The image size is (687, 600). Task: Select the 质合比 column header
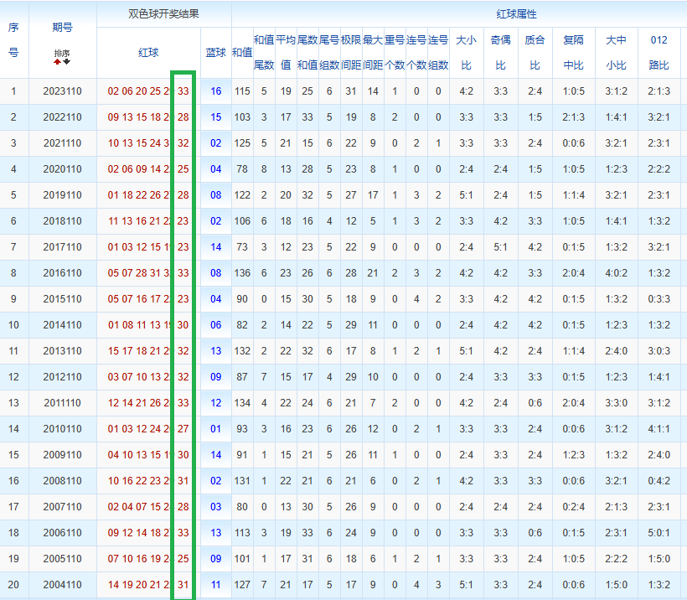pyautogui.click(x=535, y=53)
